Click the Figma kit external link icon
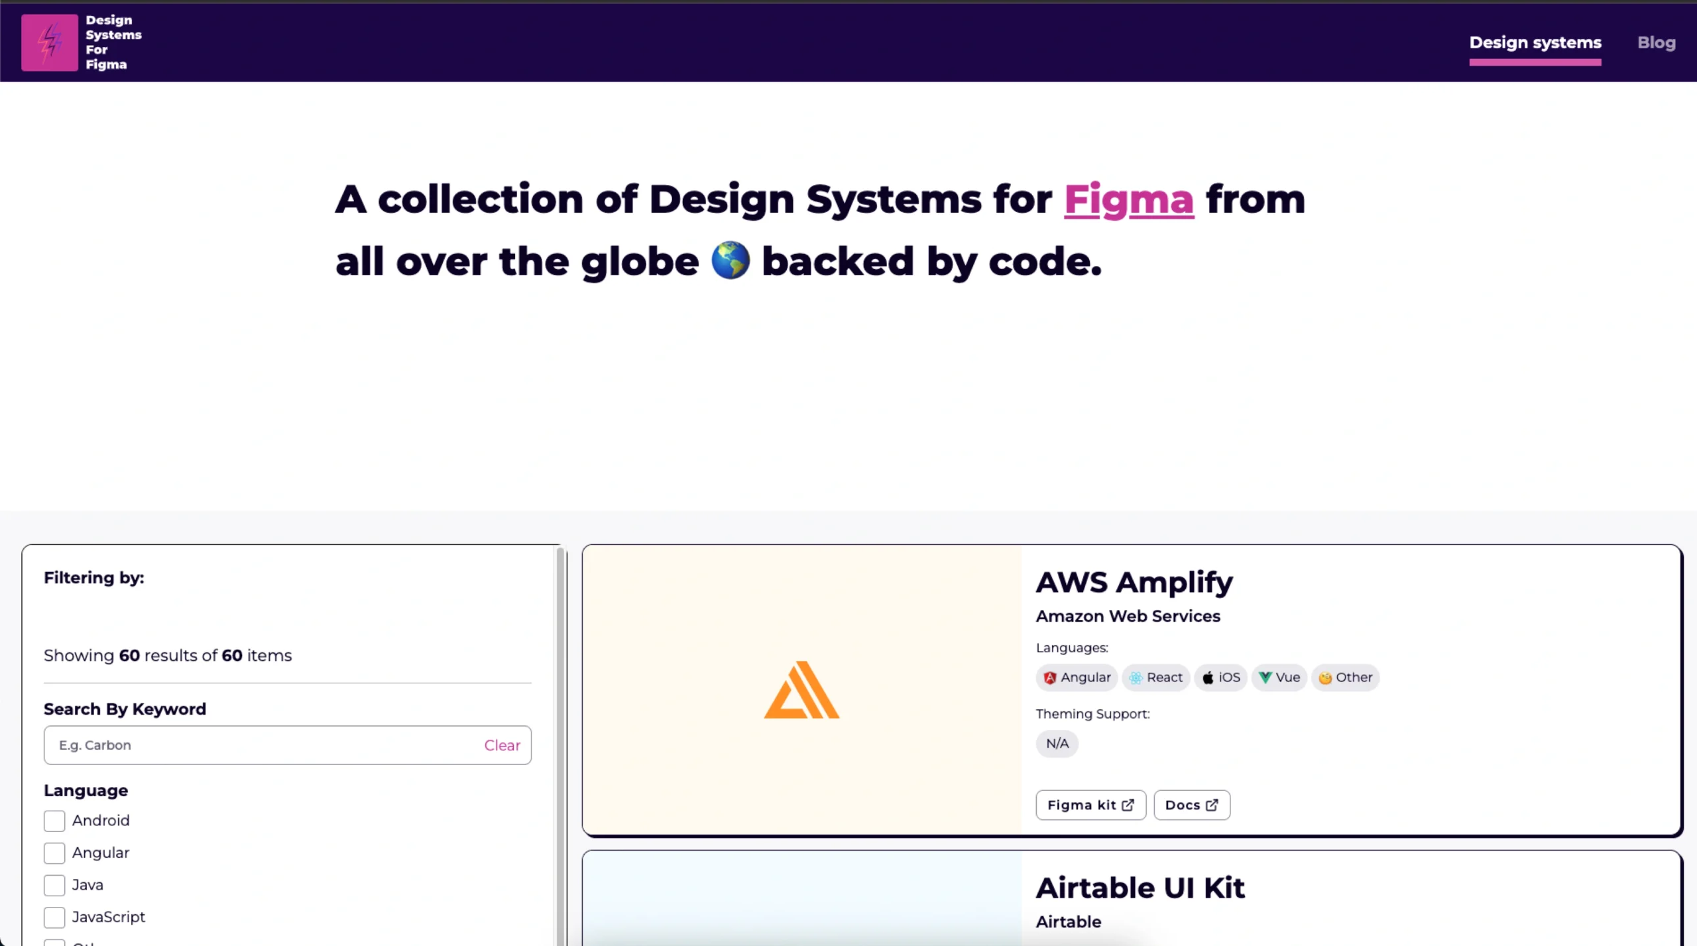This screenshot has width=1697, height=946. 1128,805
